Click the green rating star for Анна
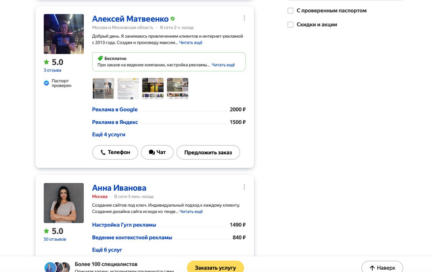432x272 pixels. click(47, 231)
